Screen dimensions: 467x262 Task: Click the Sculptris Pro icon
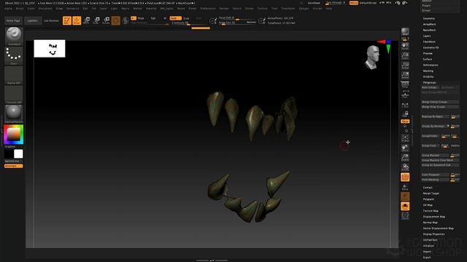pyautogui.click(x=126, y=20)
